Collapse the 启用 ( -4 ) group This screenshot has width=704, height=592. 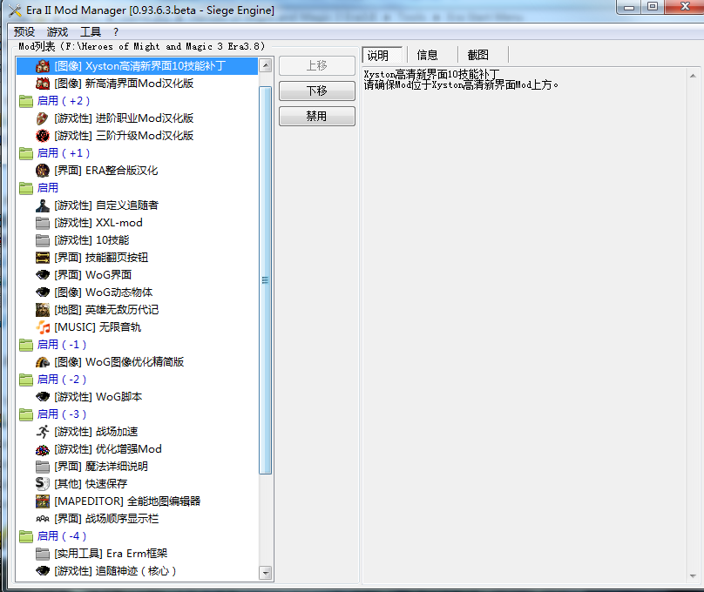26,536
